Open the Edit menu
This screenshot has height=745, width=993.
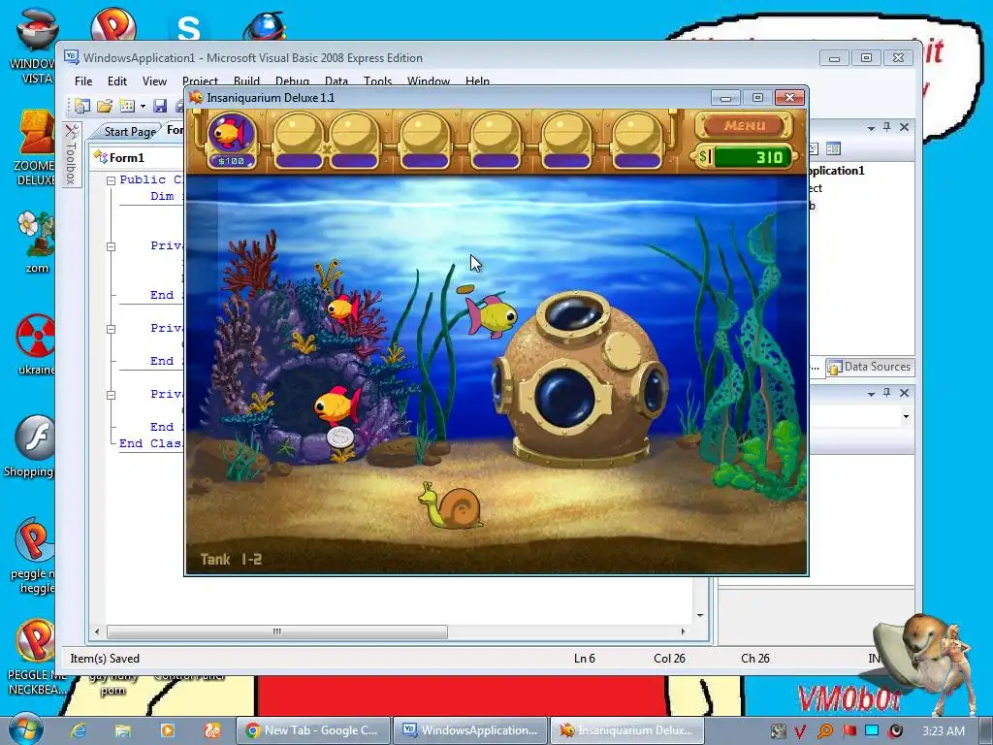[117, 81]
